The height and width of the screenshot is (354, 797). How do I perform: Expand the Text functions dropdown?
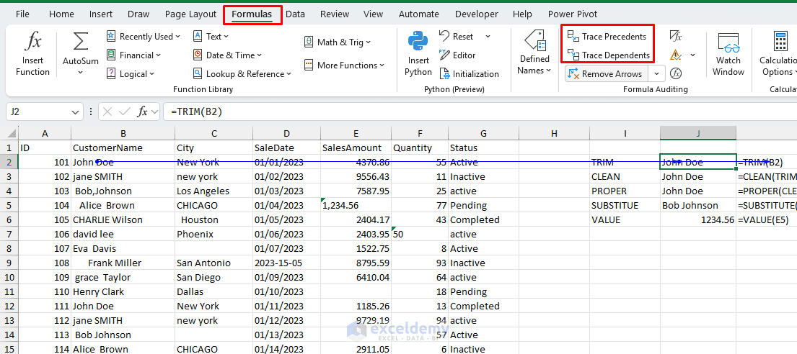click(x=211, y=37)
